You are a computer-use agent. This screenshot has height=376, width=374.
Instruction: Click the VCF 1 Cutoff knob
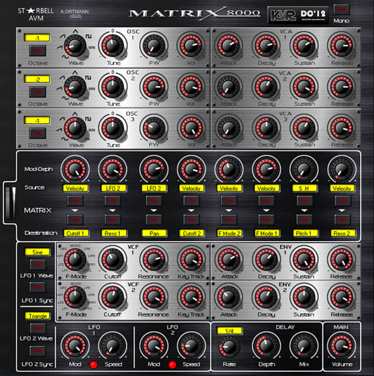click(113, 259)
